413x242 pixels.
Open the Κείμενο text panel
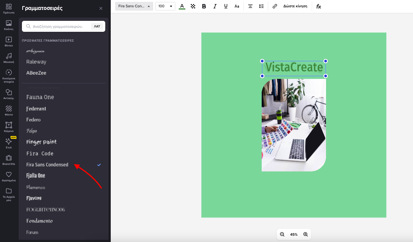(9, 127)
